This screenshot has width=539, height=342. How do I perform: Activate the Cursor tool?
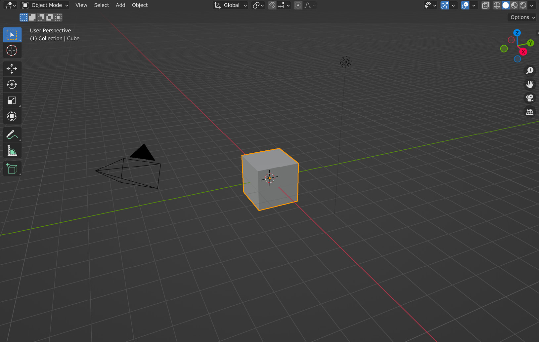pos(12,51)
